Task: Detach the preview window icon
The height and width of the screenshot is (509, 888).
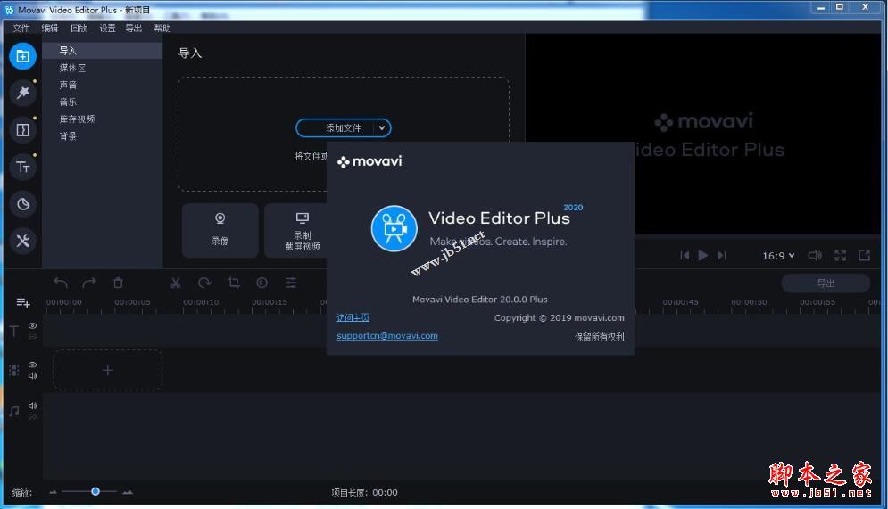Action: [x=864, y=256]
